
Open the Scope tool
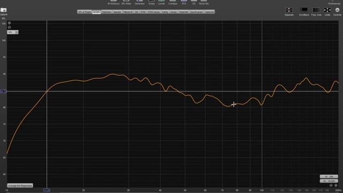[x=151, y=2]
